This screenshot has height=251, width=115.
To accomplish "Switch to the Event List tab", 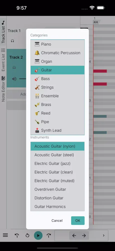I will point(3,60).
